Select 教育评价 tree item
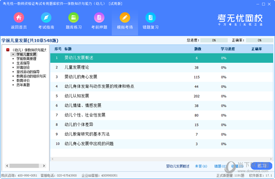This screenshot has height=179, width=275. coord(23,81)
